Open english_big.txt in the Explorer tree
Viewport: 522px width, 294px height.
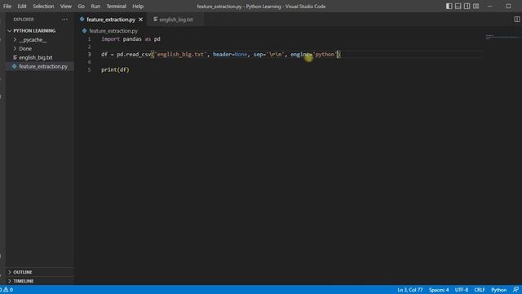[36, 58]
